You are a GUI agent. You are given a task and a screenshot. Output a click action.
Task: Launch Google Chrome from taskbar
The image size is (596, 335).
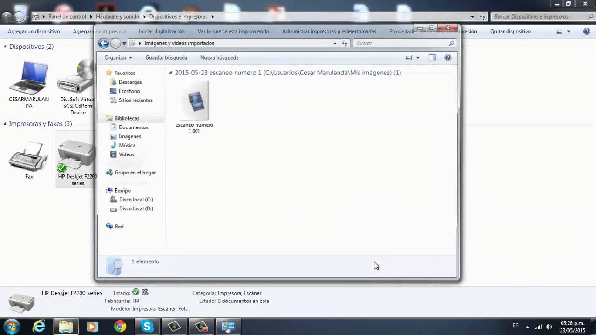120,327
